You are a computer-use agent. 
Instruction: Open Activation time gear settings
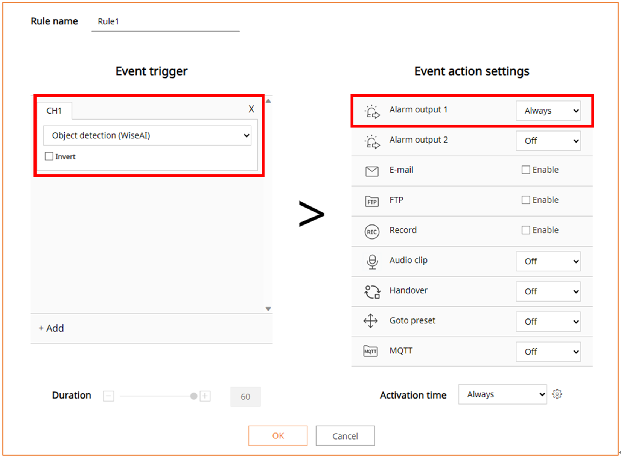[x=557, y=394]
